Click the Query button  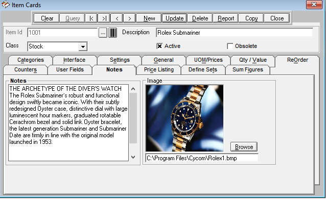pyautogui.click(x=73, y=18)
